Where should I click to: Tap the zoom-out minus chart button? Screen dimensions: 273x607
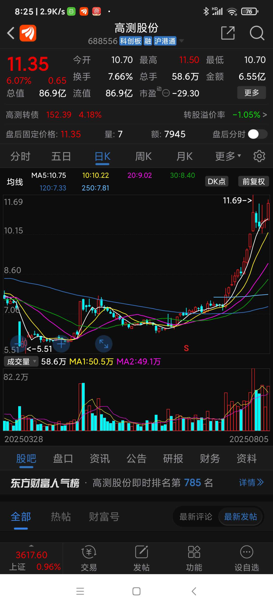[x=19, y=344]
